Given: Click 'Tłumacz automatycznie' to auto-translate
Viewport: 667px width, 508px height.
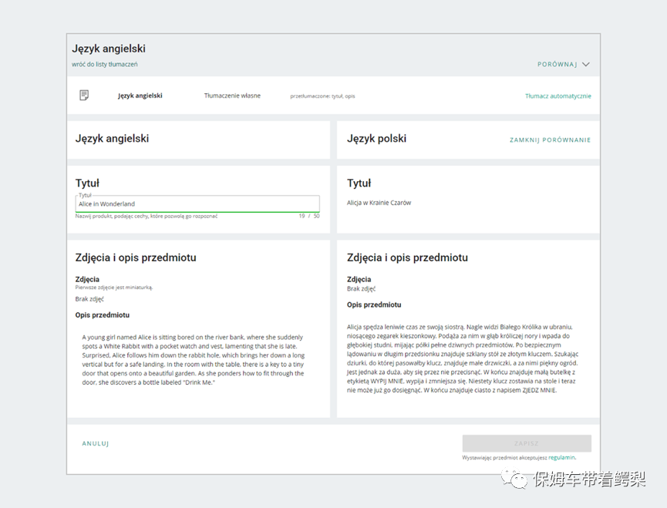Looking at the screenshot, I should [x=558, y=96].
